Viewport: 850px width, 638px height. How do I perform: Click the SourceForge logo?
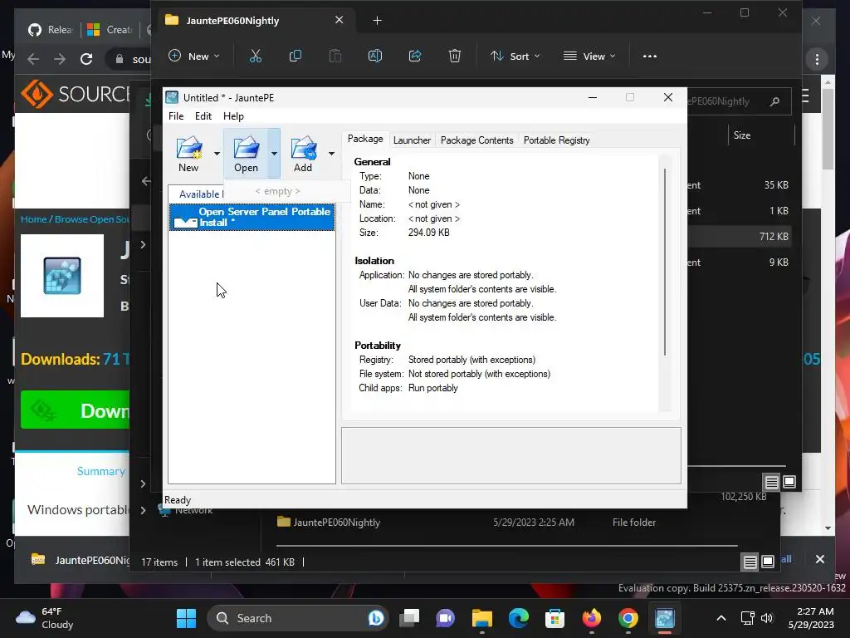[75, 94]
